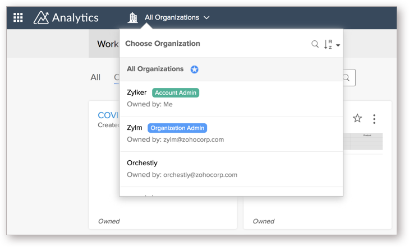
Task: Click the blue default star next to All Organizations
Action: click(x=194, y=69)
